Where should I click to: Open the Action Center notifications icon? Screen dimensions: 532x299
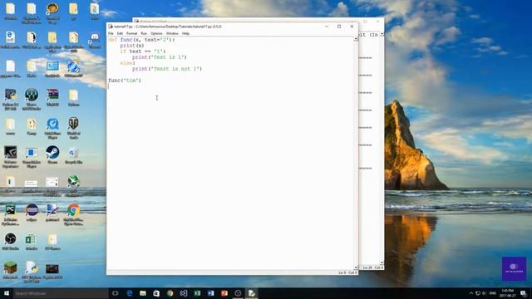[524, 293]
